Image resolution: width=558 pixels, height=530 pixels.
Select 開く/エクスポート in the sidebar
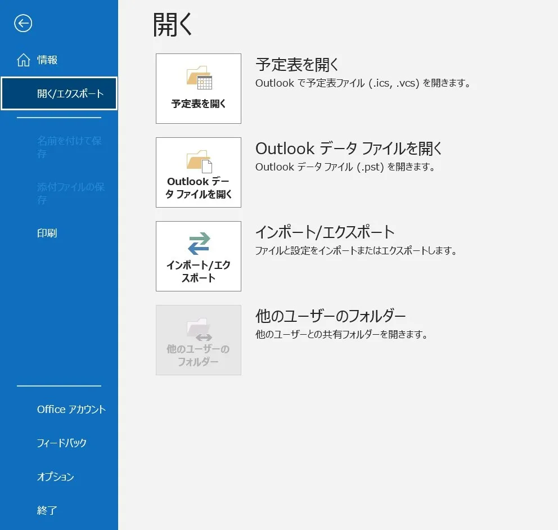pyautogui.click(x=59, y=93)
